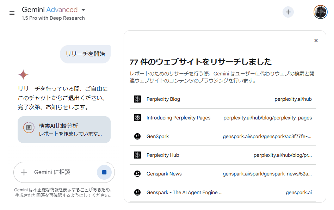Click Genspark icon beside Genspark News
This screenshot has width=334, height=210.
(137, 174)
